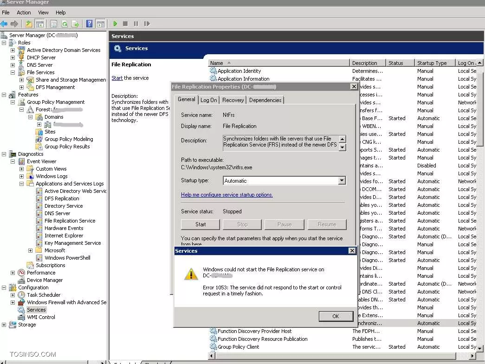Sort services by Status column header
485x364 pixels.
coord(400,63)
